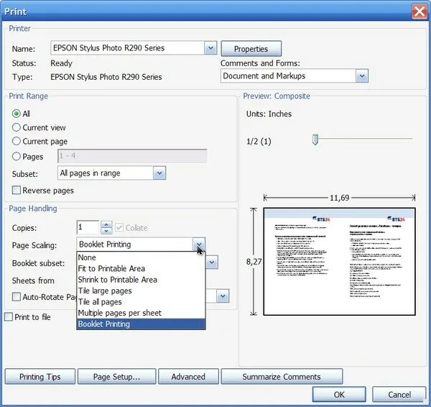
Task: Click the Copies number field
Action: pyautogui.click(x=88, y=227)
